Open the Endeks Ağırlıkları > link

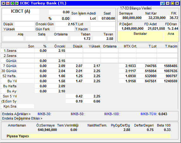(16, 114)
